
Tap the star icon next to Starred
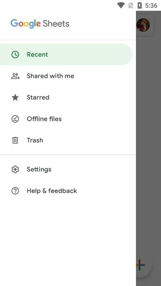pyautogui.click(x=15, y=97)
